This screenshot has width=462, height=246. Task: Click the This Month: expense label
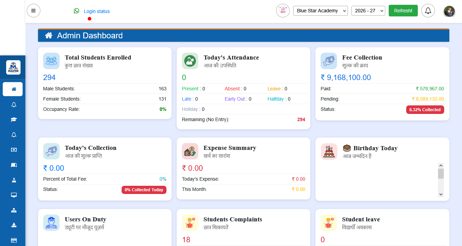point(194,189)
